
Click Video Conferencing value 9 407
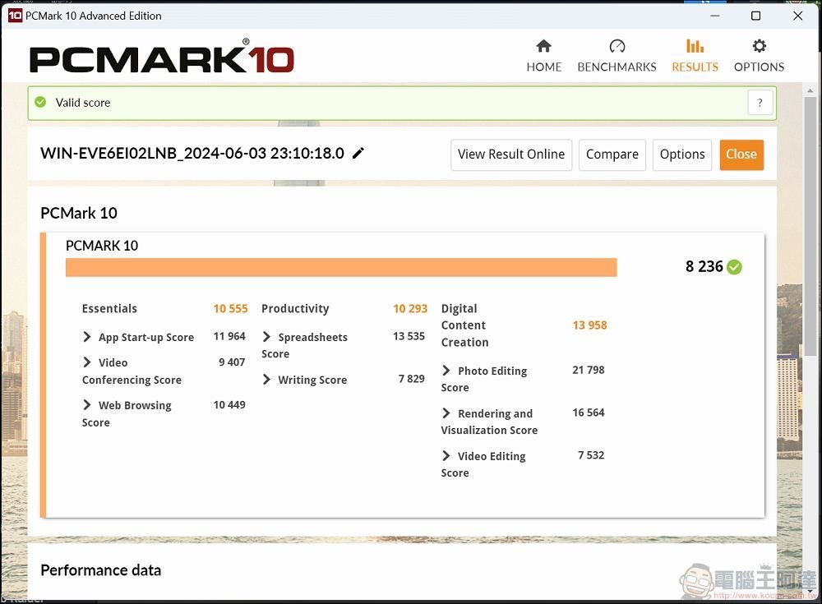coord(232,362)
